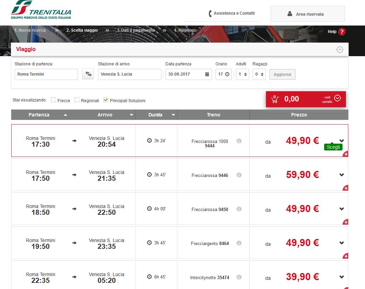Image resolution: width=365 pixels, height=289 pixels.
Task: Enable the Frecce filter checkbox
Action: pyautogui.click(x=53, y=100)
